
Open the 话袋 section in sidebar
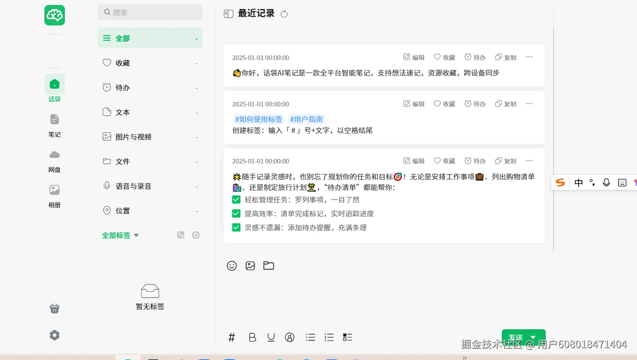coord(55,89)
